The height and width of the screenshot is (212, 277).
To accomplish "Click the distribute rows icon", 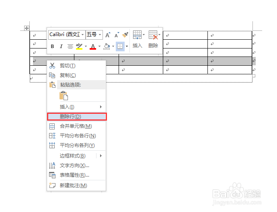I will [x=52, y=136].
